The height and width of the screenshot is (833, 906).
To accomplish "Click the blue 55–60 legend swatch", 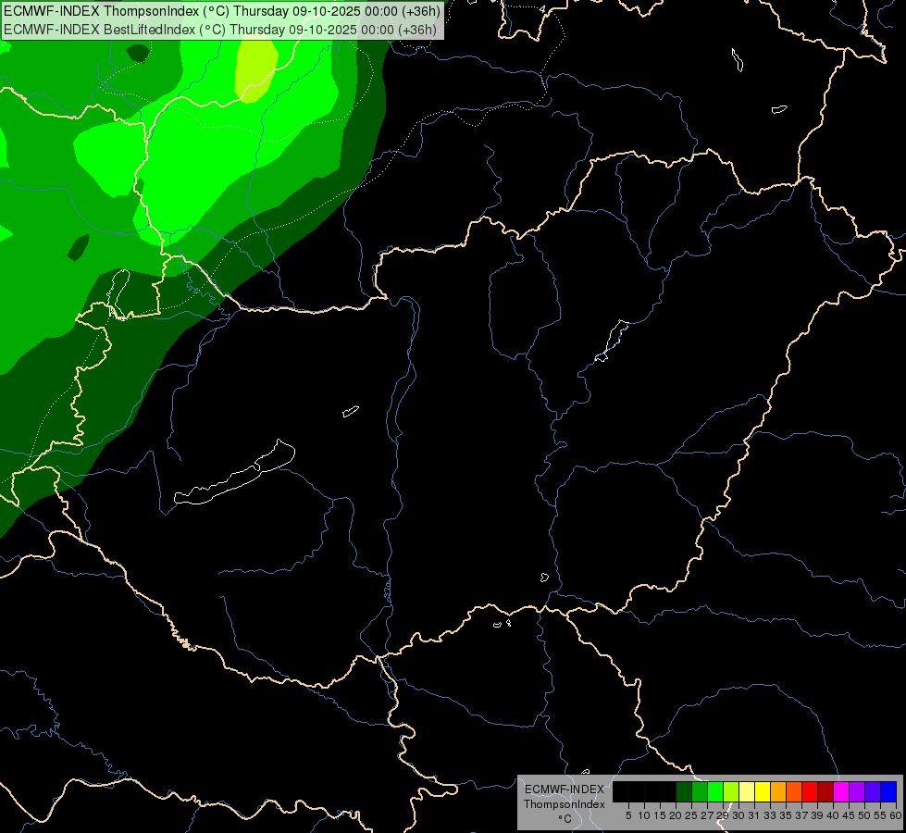I will [888, 791].
